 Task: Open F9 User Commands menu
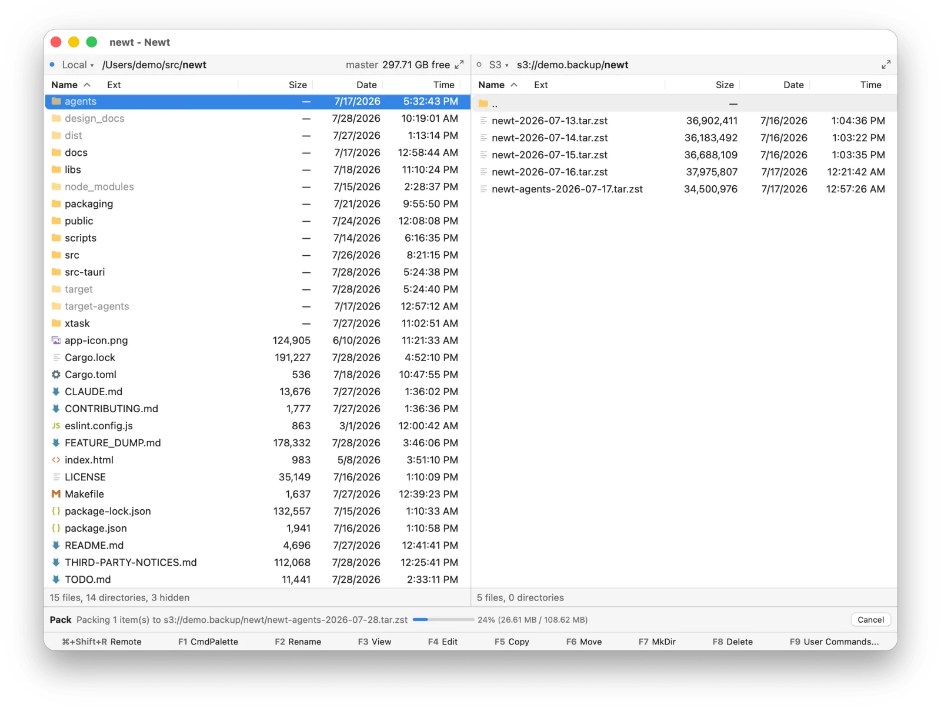pos(834,642)
